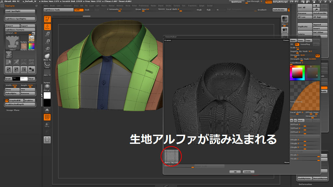Click the Noise Curve graph
Screen dimensions: 333x187
tap(305, 96)
